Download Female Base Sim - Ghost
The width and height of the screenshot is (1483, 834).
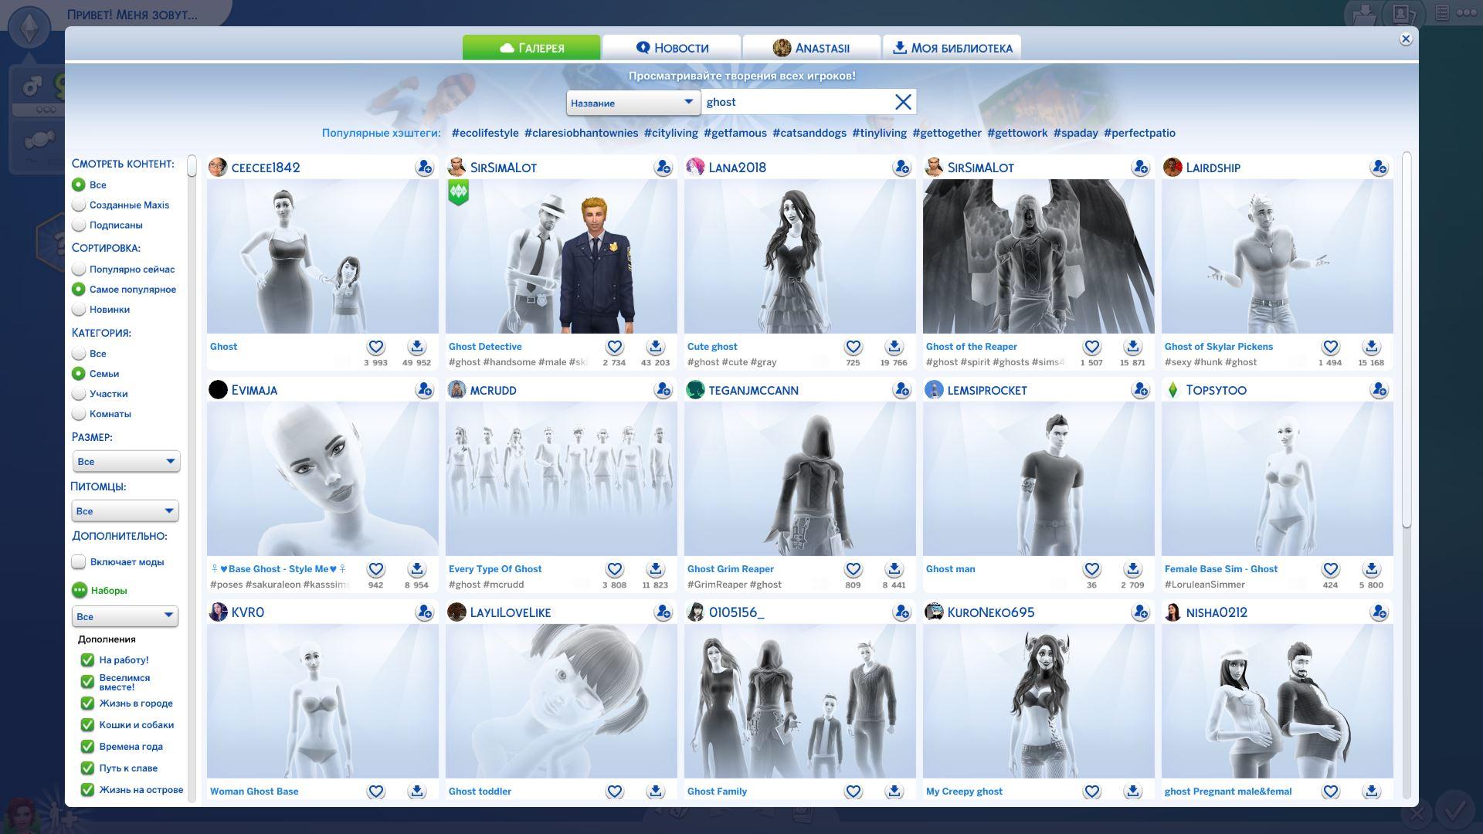click(1371, 569)
